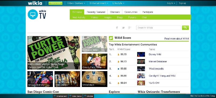Open the Gravity Falls Trivia tile
216x98 pixels.
94,61
